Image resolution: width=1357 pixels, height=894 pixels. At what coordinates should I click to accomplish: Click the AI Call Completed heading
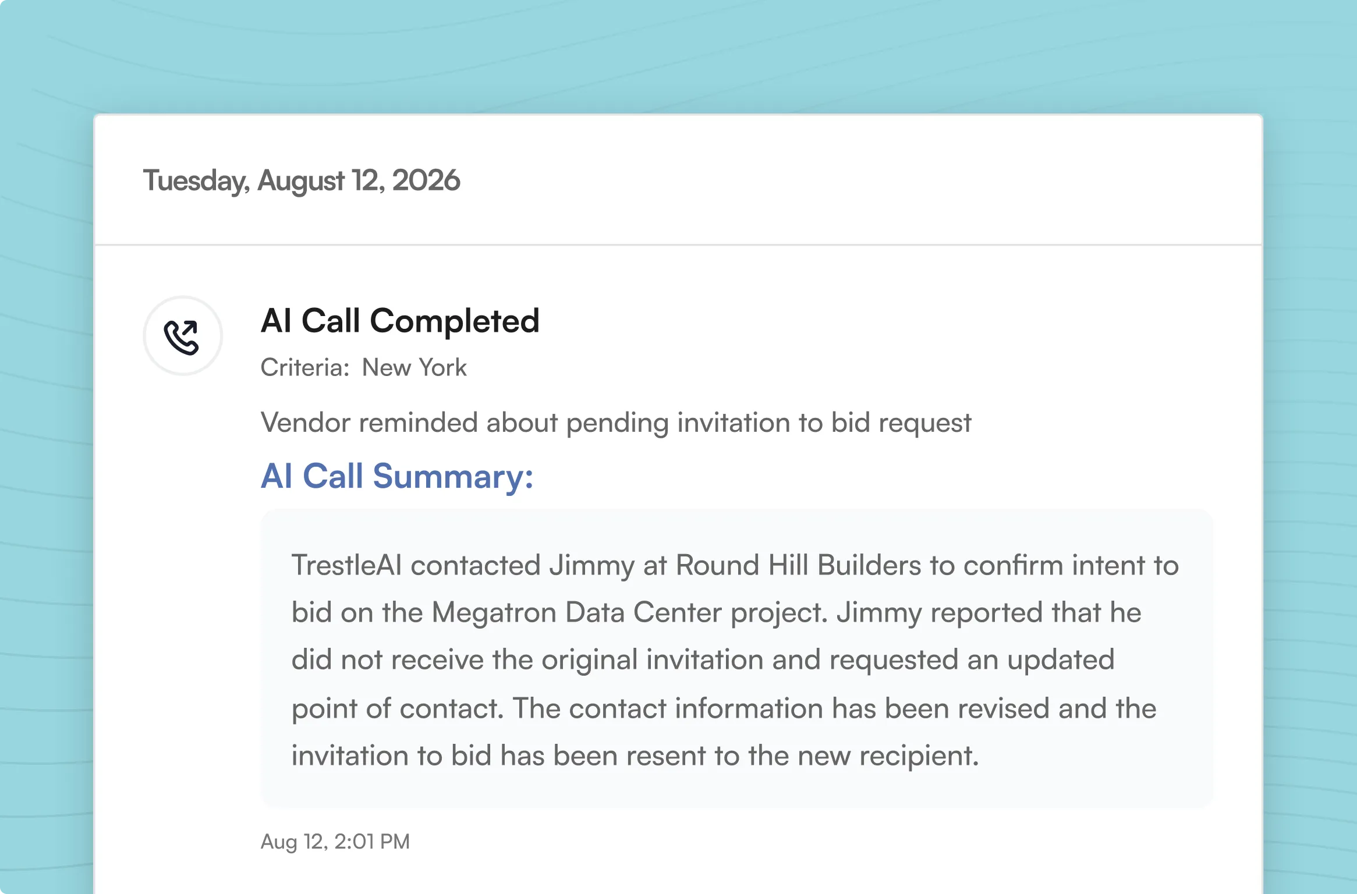point(400,321)
